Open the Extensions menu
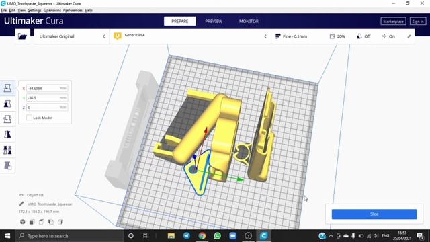 pyautogui.click(x=52, y=11)
